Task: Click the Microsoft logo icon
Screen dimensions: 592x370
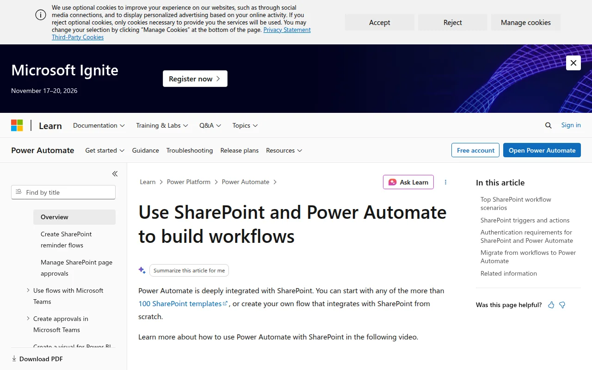Action: [x=17, y=125]
